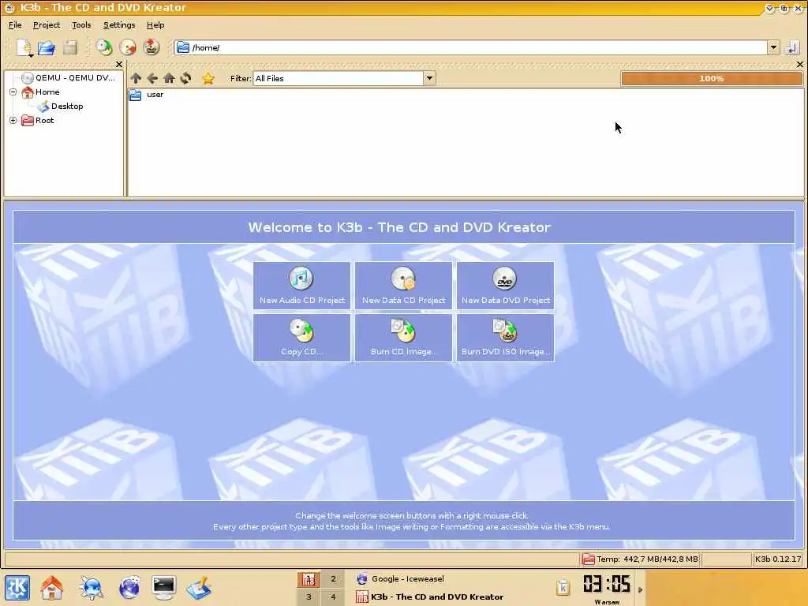Screen dimensions: 808x606
Task: Click the QEMU DVD drive icon
Action: (x=28, y=78)
